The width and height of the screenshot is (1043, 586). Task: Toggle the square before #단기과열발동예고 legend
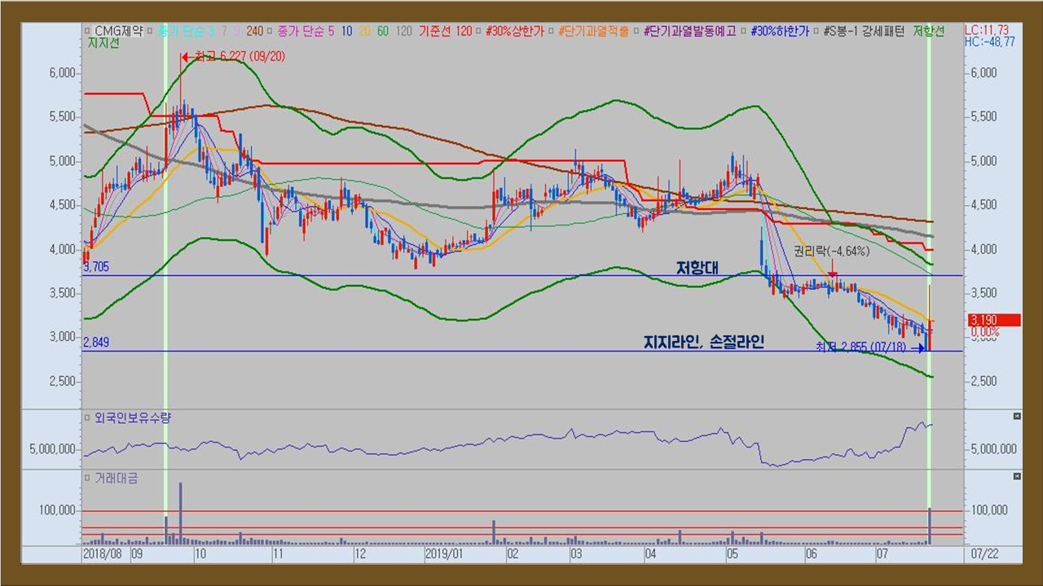pyautogui.click(x=637, y=31)
